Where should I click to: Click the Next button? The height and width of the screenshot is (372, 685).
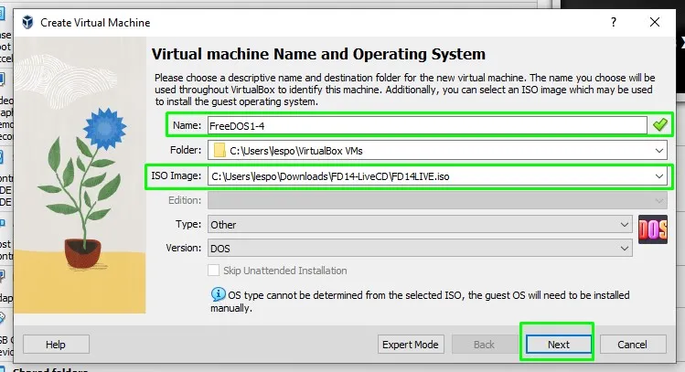coord(558,345)
